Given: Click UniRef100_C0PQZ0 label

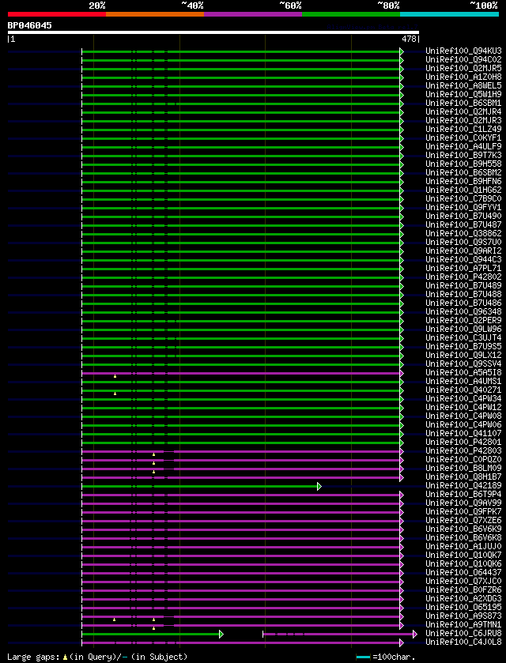Looking at the screenshot, I should point(463,460).
